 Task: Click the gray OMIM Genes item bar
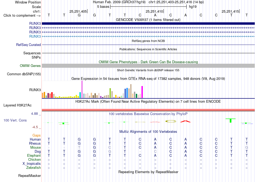pos(148,66)
